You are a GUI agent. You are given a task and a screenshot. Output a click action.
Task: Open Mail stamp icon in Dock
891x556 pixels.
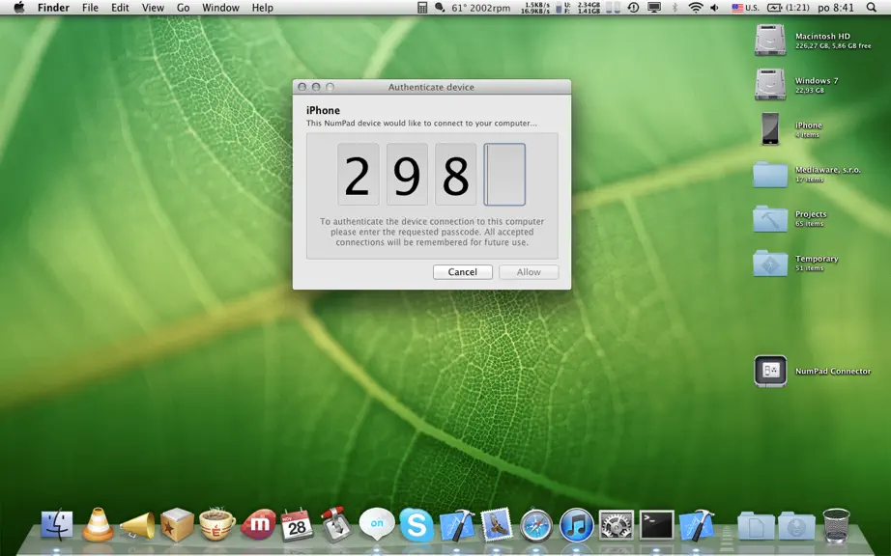(x=497, y=524)
